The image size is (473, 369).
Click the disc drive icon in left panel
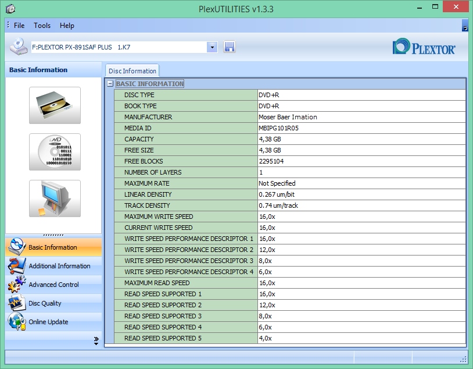point(55,105)
